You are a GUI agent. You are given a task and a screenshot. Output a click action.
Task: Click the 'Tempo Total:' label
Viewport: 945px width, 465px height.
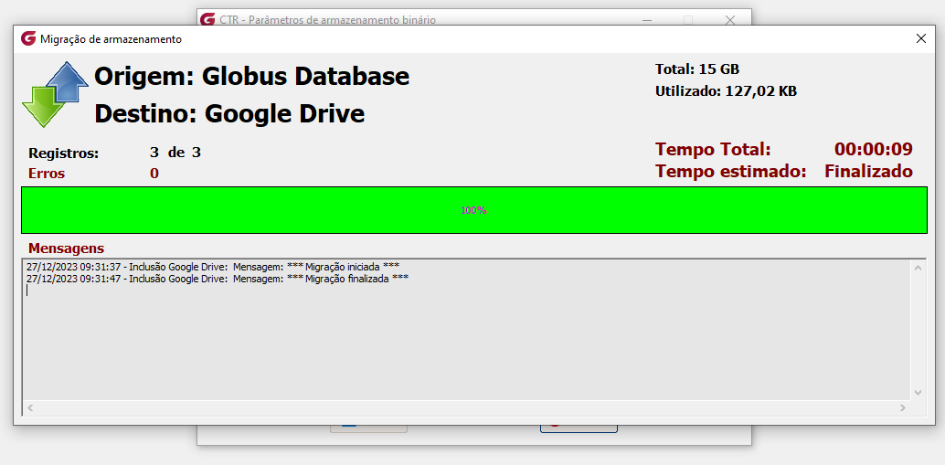point(713,149)
